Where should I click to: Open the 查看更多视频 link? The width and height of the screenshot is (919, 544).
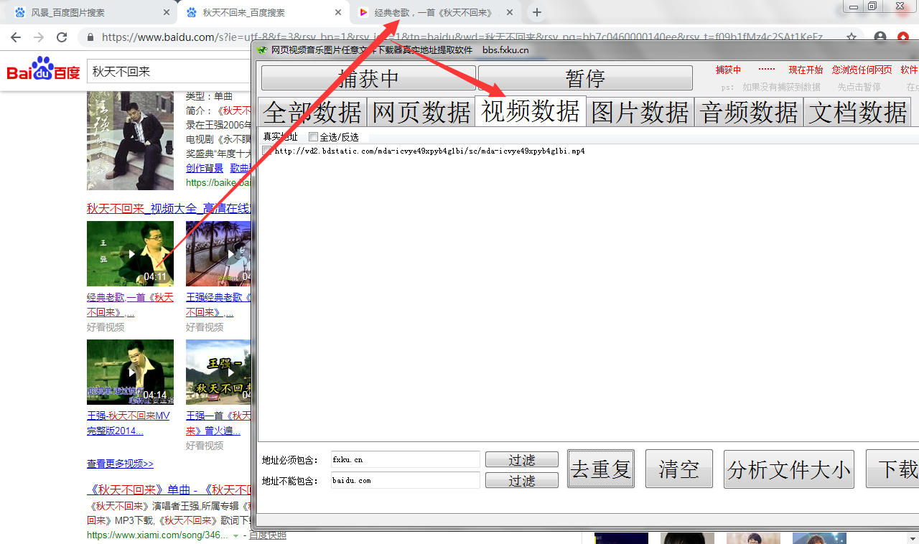pyautogui.click(x=120, y=464)
